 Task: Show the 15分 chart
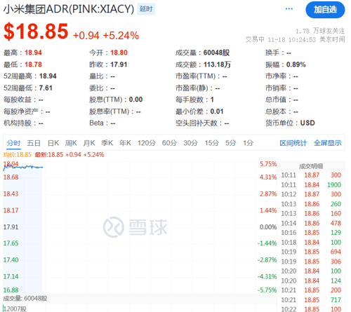[x=212, y=143]
